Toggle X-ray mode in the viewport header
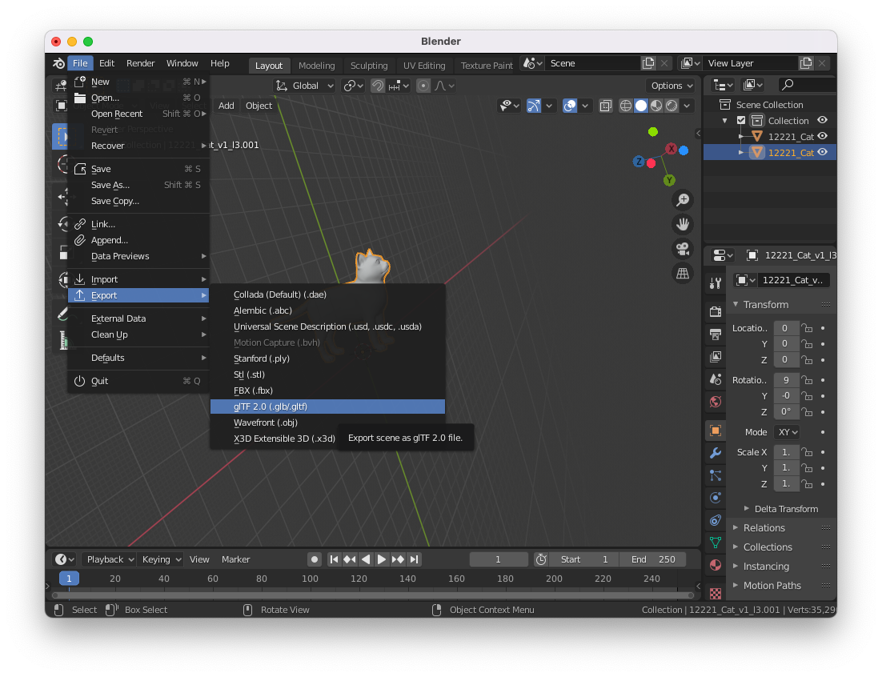The image size is (882, 677). [606, 106]
